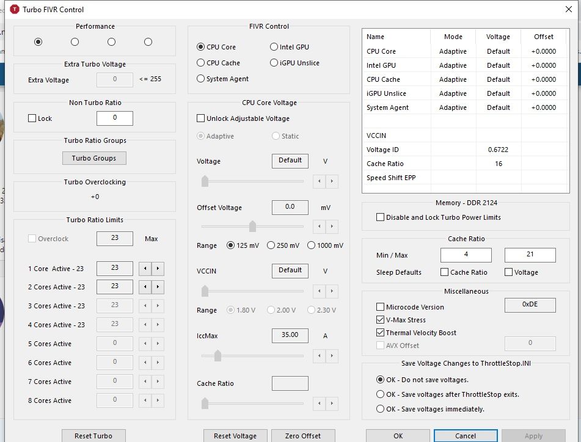Click the CPU Core Voltage slider handle
581x442 pixels.
click(205, 181)
